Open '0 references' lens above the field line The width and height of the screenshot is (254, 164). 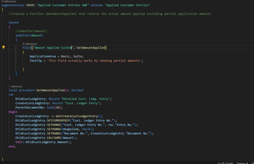click(30, 44)
